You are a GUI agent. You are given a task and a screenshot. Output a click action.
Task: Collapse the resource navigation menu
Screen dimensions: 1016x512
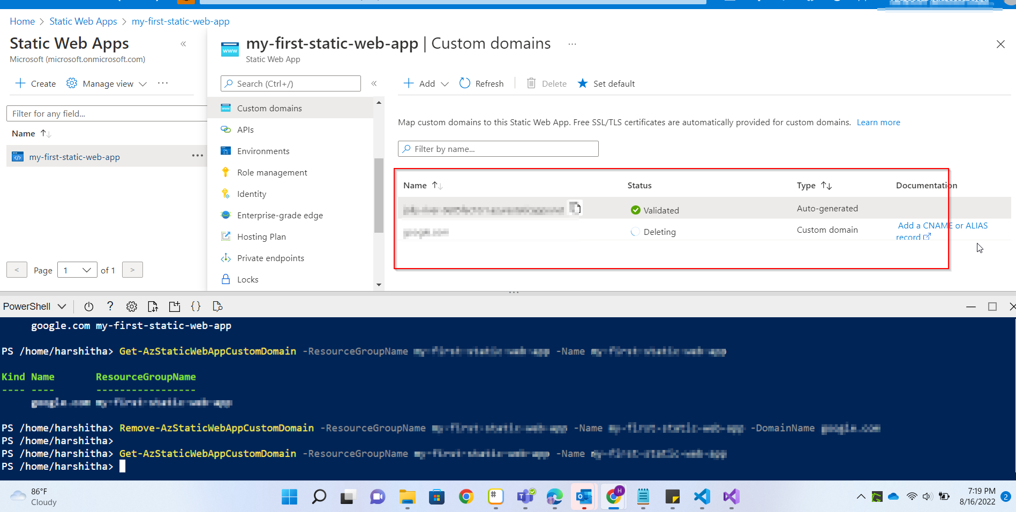374,83
